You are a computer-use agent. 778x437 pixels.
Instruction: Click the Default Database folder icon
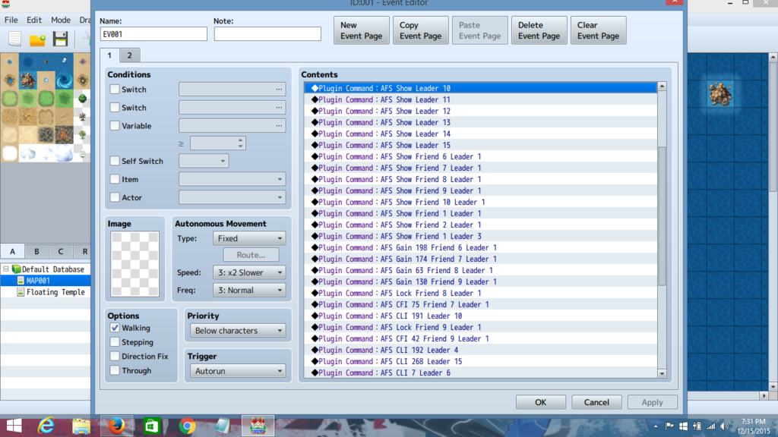coord(17,269)
